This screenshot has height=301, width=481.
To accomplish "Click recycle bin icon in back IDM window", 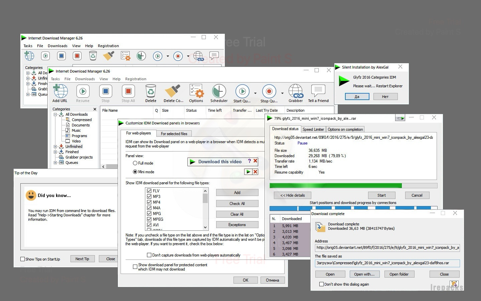I will 93,56.
